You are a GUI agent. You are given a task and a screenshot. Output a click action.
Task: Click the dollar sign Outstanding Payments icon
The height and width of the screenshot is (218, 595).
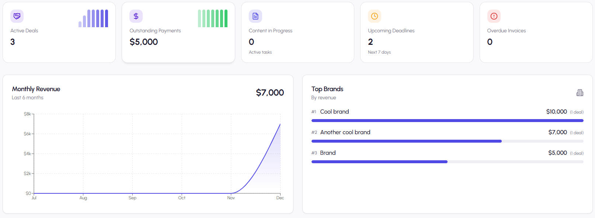point(136,16)
